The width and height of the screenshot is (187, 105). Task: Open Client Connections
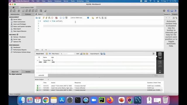coord(19,22)
